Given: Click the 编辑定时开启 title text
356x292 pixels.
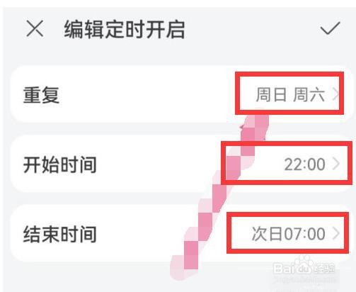Looking at the screenshot, I should coord(125,29).
